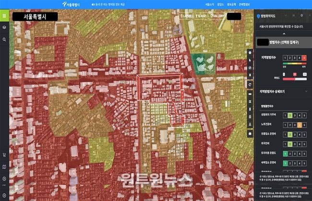This screenshot has width=312, height=201.
Task: Open the green hamburger menu button
Action: click(x=4, y=16)
